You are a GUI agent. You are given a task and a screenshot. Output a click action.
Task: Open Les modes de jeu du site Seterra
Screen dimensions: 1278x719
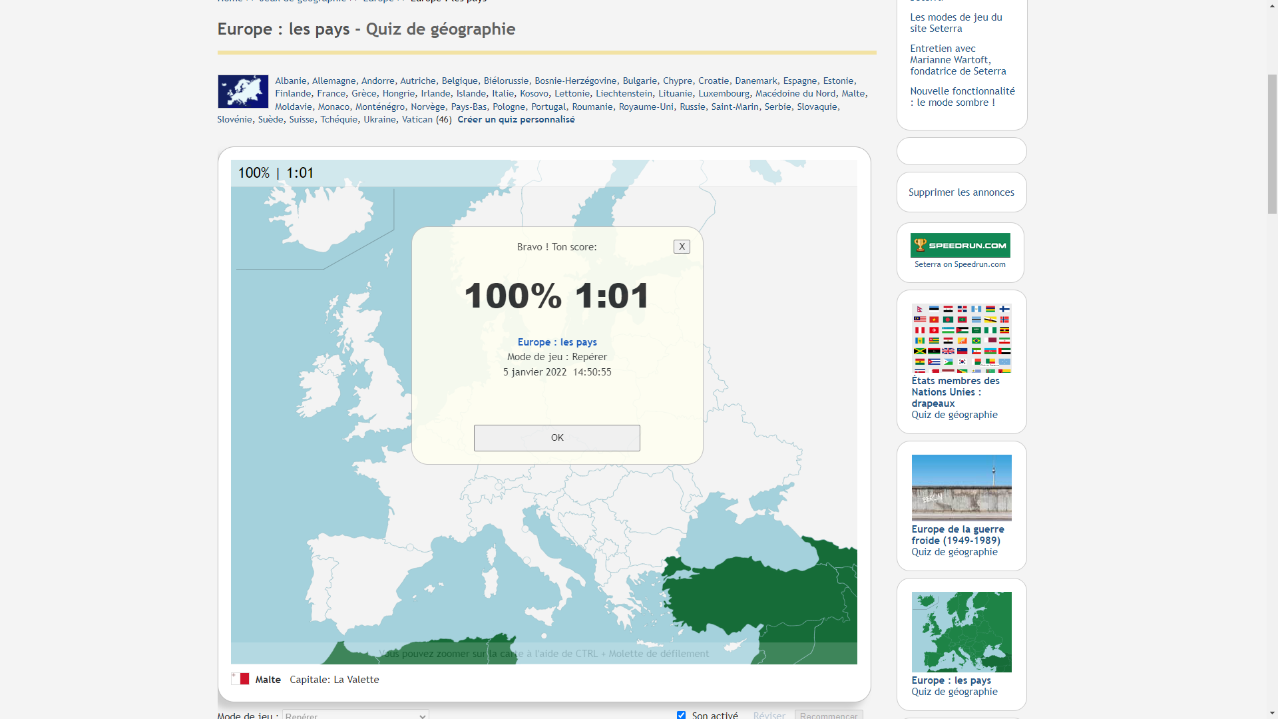956,23
